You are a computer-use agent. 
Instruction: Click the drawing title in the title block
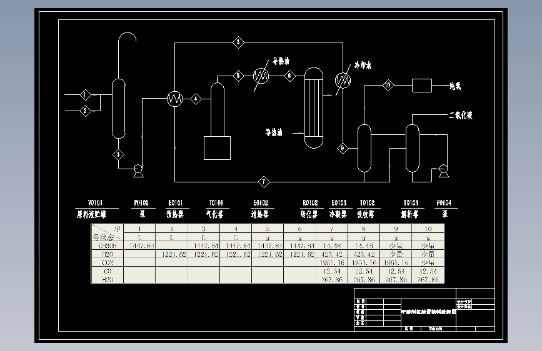click(x=429, y=312)
